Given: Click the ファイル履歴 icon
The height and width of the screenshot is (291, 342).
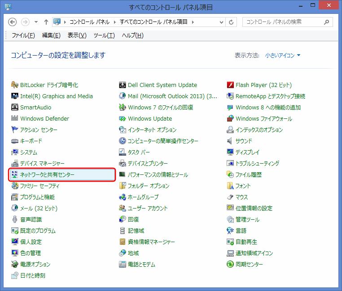Looking at the screenshot, I should coord(230,174).
